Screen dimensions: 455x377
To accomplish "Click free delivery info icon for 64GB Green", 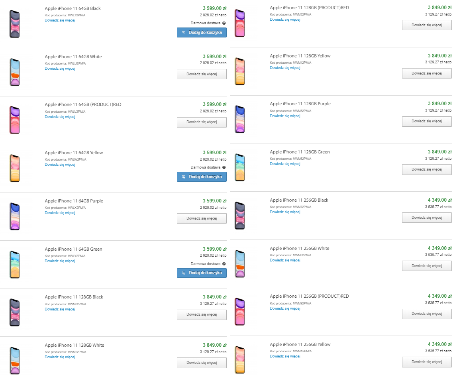I will 224,264.
